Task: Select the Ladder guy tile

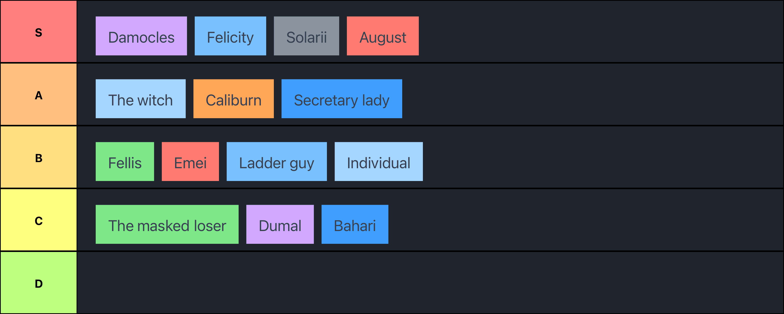Action: pos(276,161)
